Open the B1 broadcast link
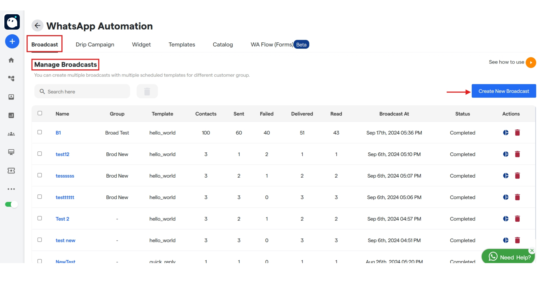 click(x=58, y=133)
